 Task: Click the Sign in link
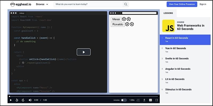203,4
